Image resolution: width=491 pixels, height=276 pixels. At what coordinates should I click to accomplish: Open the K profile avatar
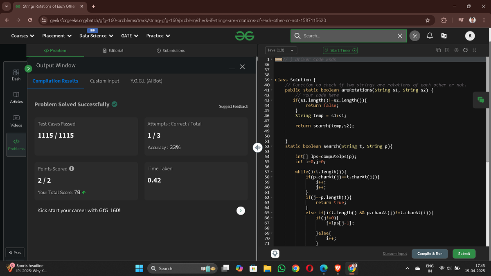[470, 36]
